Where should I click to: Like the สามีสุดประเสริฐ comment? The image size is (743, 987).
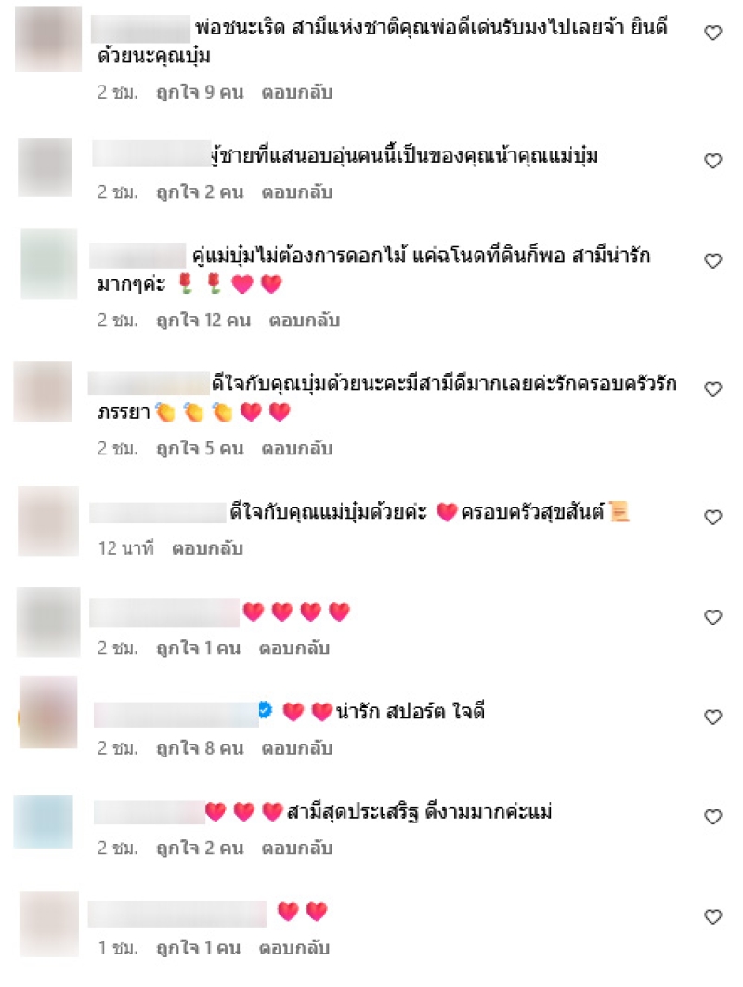(712, 817)
